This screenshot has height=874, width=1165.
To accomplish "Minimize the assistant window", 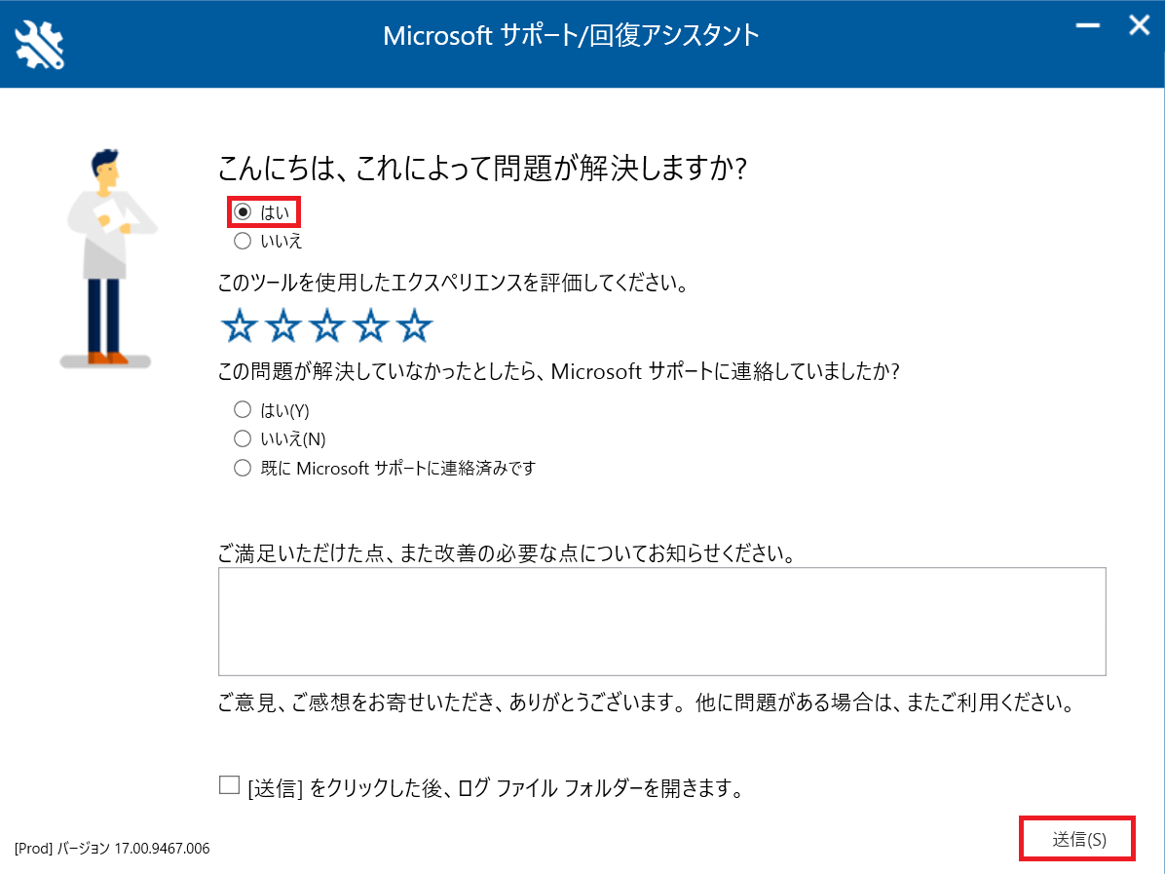I will pos(1088,25).
